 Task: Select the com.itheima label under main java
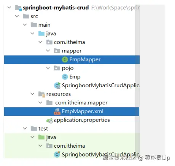pyautogui.click(x=70, y=42)
